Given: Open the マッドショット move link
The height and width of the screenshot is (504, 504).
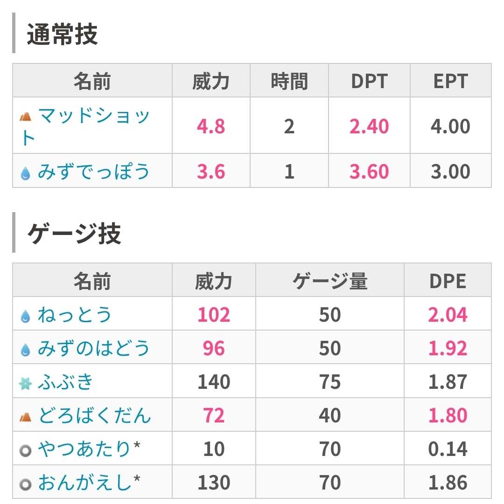Looking at the screenshot, I should [85, 126].
